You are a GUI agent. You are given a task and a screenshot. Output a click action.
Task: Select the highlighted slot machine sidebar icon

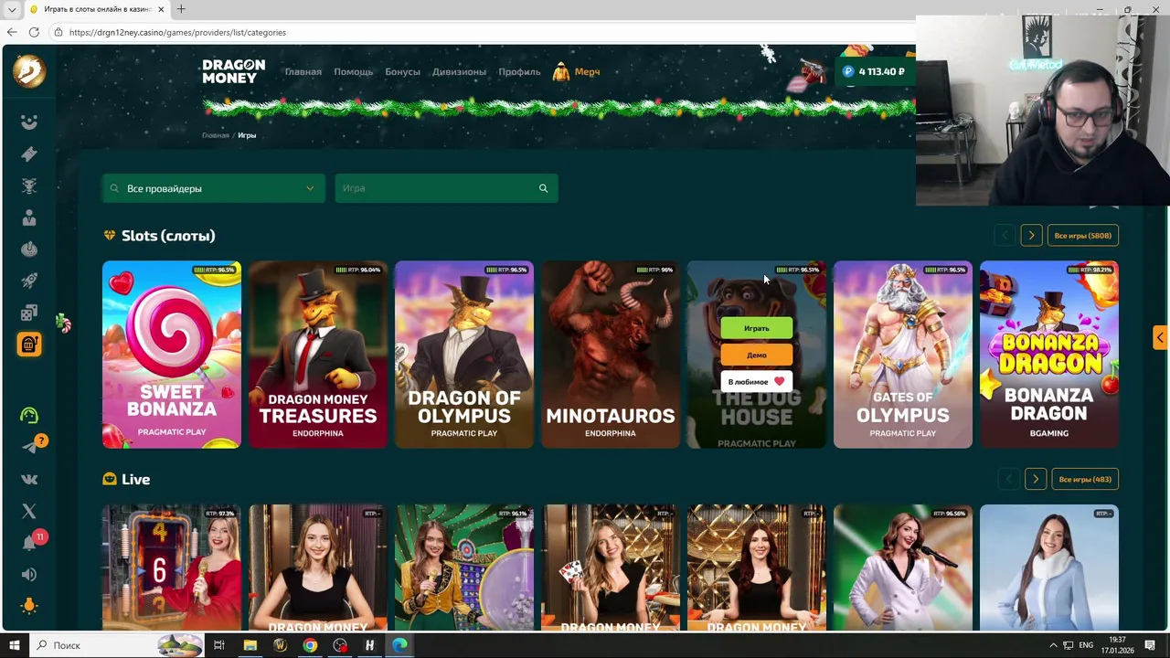coord(29,345)
